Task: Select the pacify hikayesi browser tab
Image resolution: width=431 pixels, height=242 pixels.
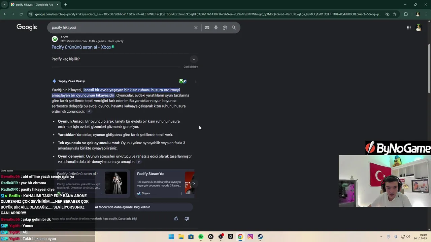Action: (x=35, y=4)
